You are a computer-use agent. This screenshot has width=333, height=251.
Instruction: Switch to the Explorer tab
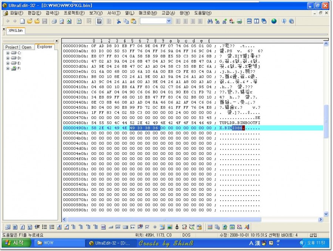point(45,47)
